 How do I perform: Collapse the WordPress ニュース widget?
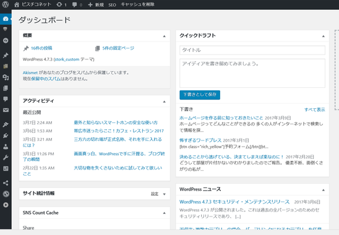click(324, 190)
